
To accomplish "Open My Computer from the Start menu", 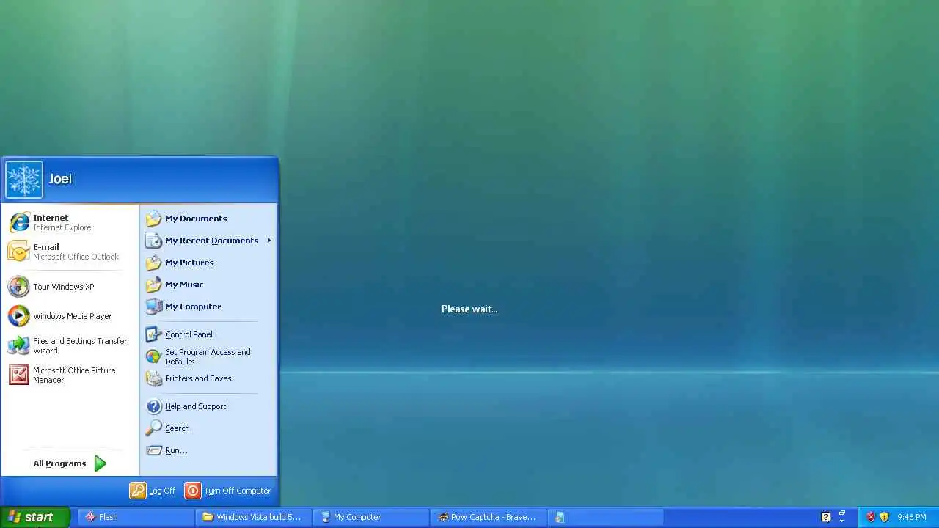I will [208, 307].
